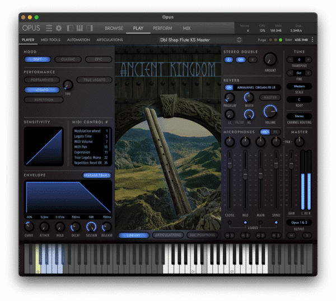Viewport: 336px width, 301px height.
Task: Click the envelope Curve knob
Action: (29, 227)
